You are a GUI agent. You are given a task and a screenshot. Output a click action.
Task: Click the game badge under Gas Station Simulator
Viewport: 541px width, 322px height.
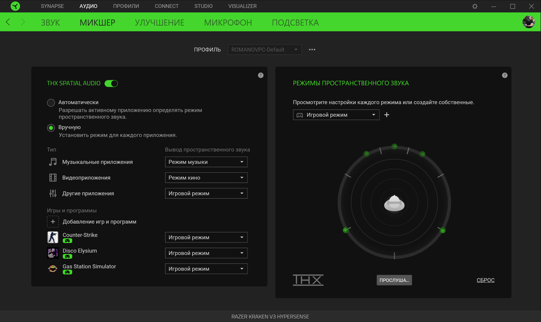coord(67,272)
